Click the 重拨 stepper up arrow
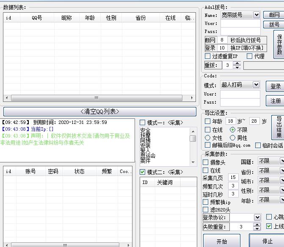Screen dimensions: 284x247 pos(237,63)
